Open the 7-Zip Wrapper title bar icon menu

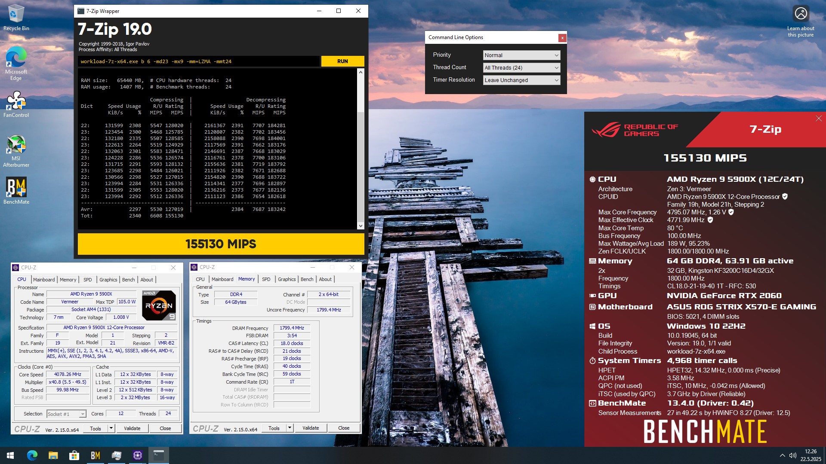click(x=81, y=11)
